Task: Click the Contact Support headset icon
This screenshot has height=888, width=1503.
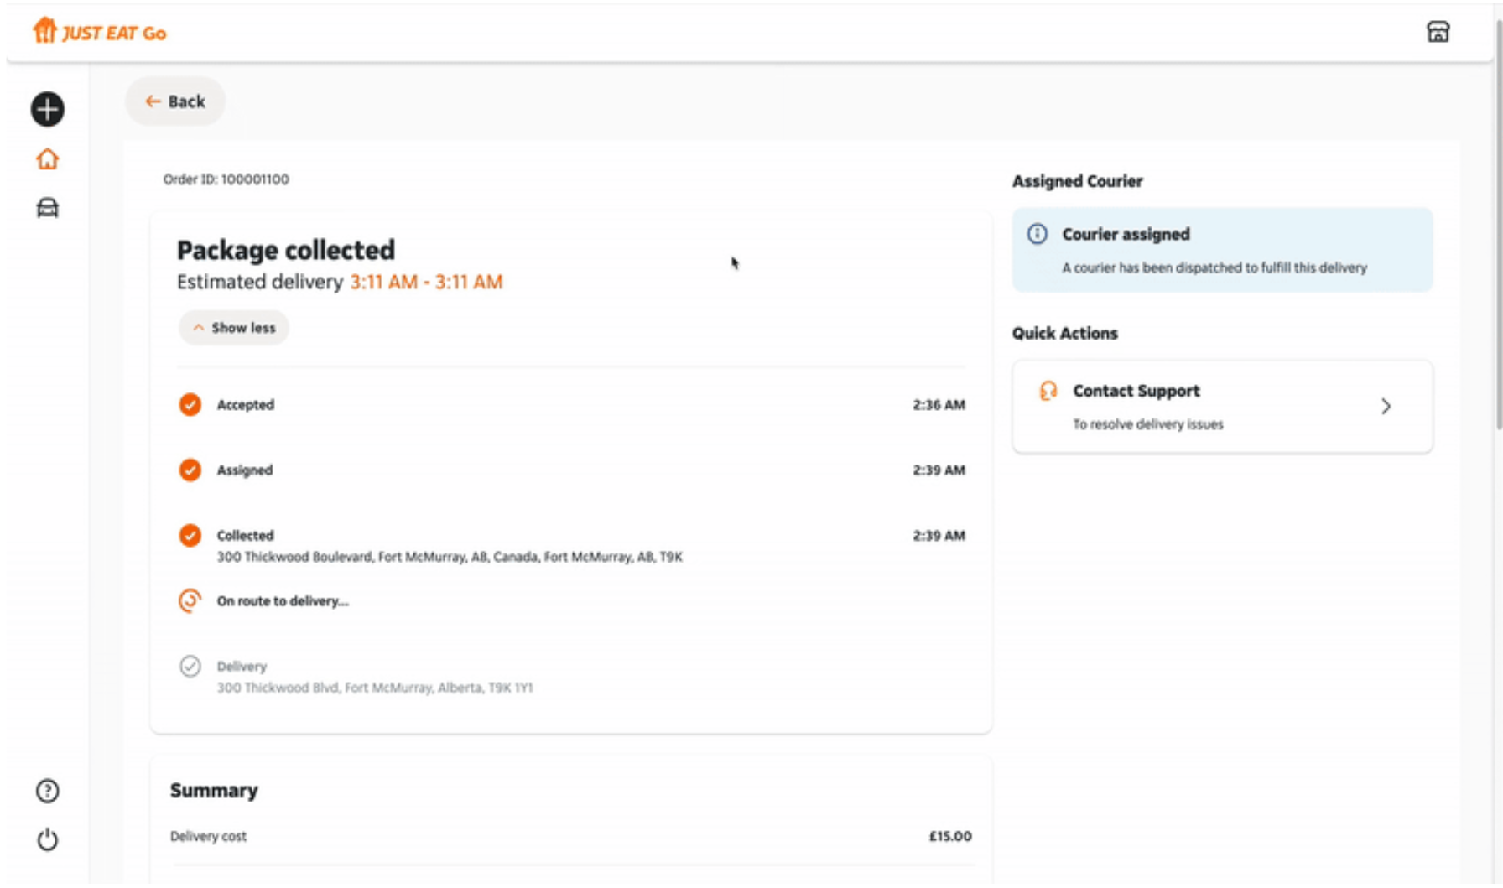Action: coord(1048,391)
